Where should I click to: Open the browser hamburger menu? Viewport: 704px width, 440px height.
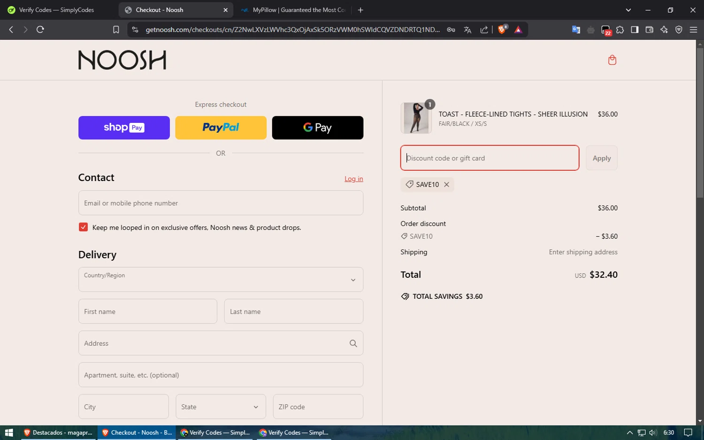[693, 30]
